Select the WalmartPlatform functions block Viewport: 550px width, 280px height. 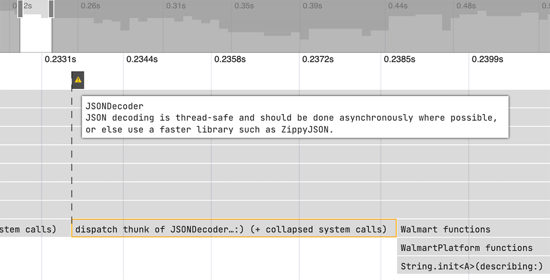click(x=466, y=248)
